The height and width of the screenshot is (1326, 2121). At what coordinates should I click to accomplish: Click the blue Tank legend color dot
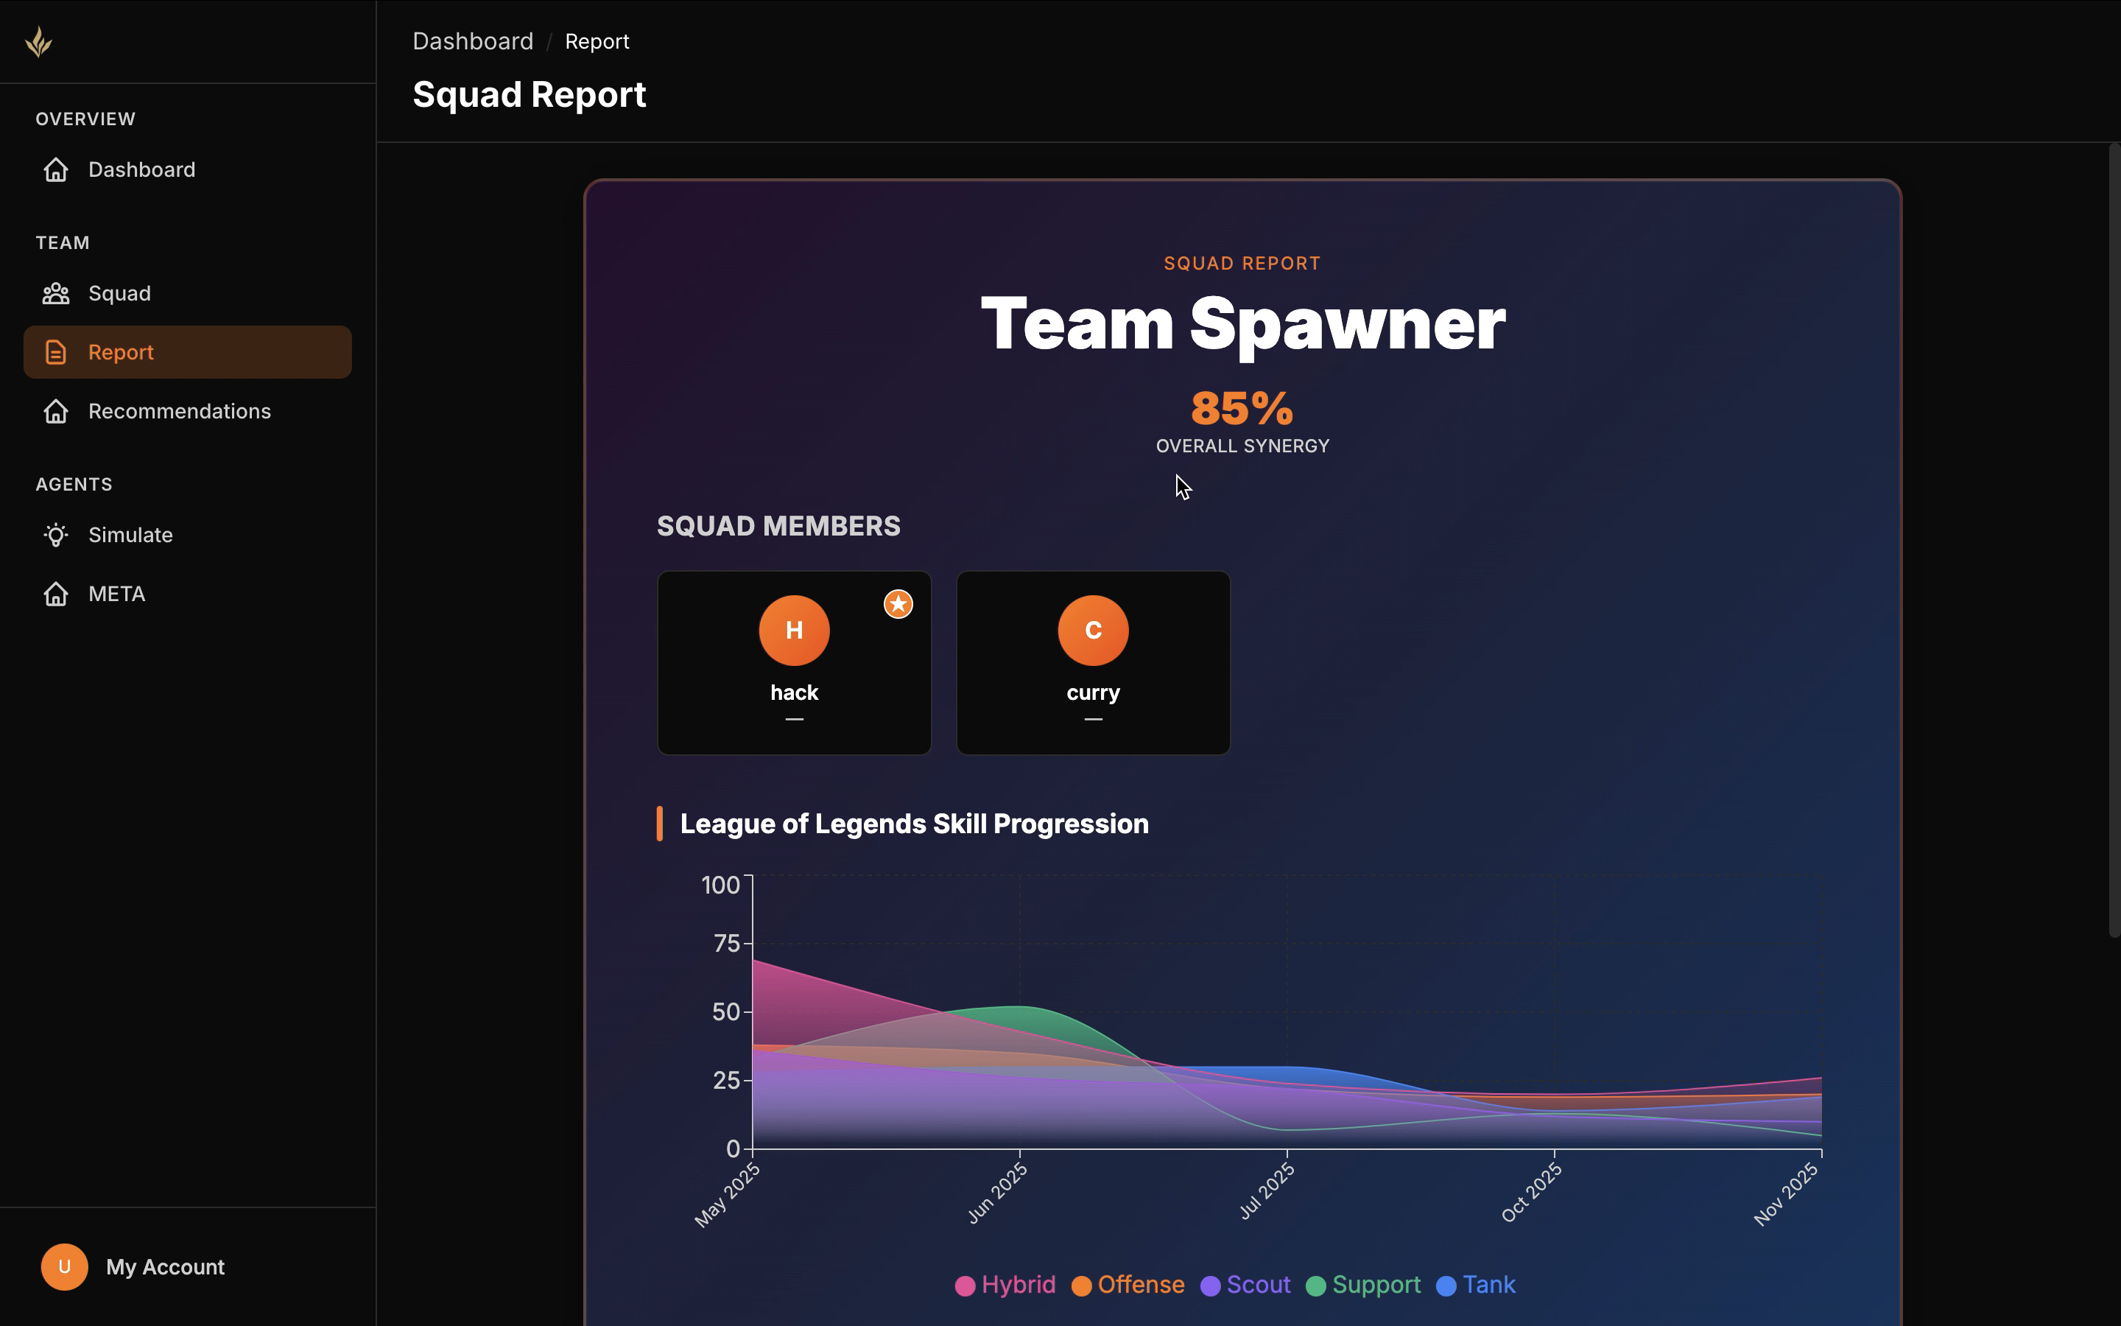click(1446, 1285)
